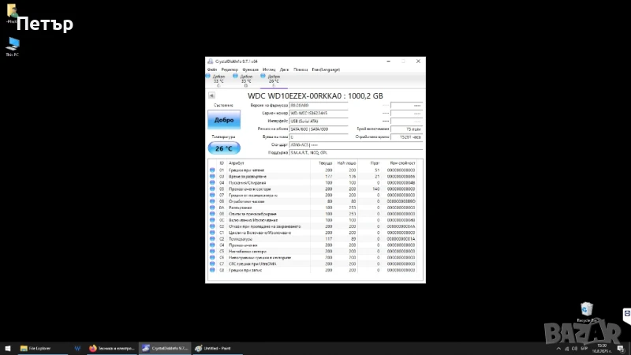This screenshot has height=355, width=631.
Task: Click the previous disk arrow button
Action: 211,95
